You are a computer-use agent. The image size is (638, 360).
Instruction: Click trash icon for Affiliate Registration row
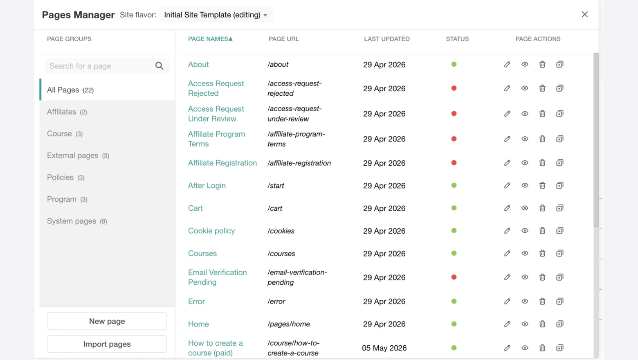[542, 163]
